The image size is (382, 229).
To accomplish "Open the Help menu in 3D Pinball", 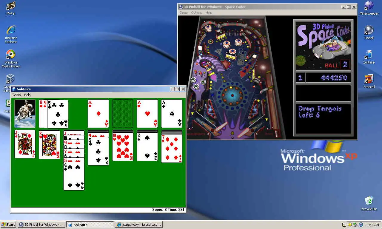I will (209, 13).
